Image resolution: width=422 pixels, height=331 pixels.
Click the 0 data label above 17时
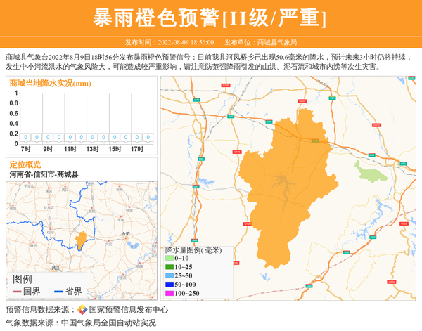(137, 138)
